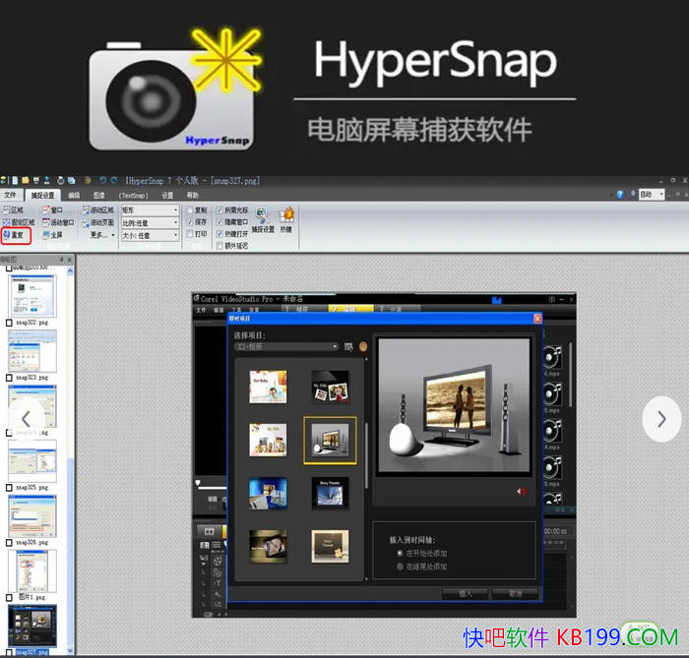
Task: Click the thumbnail panel vertical scrollbar
Action: 70,550
